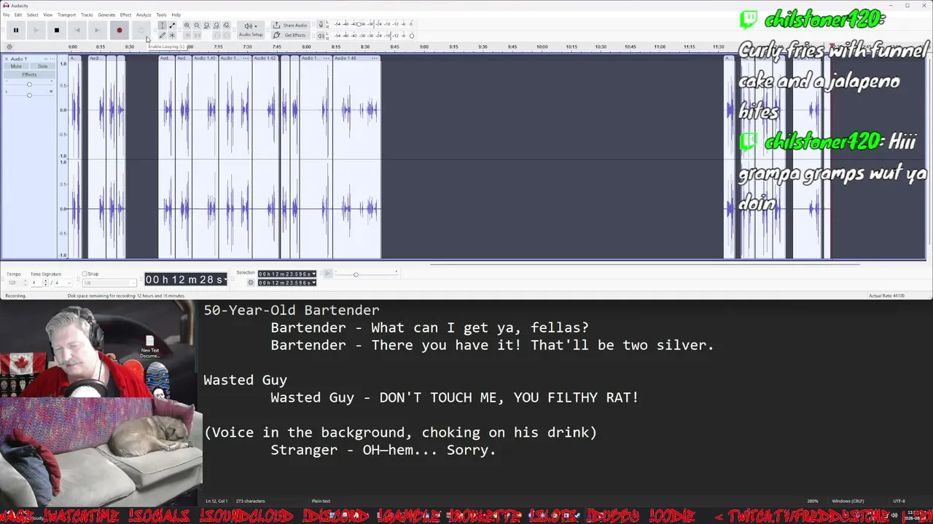This screenshot has height=524, width=933.
Task: Select the Selection (I-beam) tool
Action: pos(163,25)
